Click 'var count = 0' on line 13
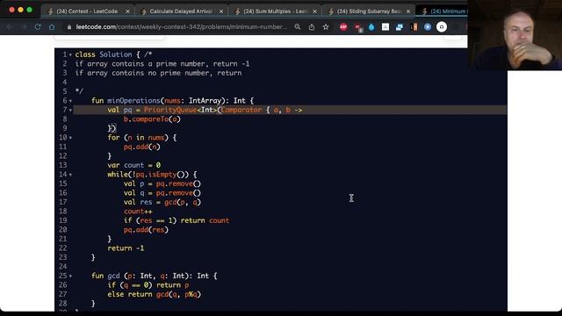 pyautogui.click(x=134, y=165)
